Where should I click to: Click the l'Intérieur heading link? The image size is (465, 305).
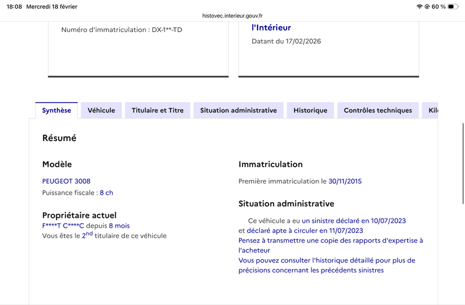click(271, 27)
